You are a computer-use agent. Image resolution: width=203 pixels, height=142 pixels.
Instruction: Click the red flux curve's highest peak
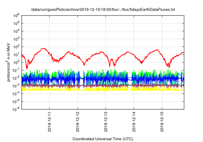click(43, 48)
